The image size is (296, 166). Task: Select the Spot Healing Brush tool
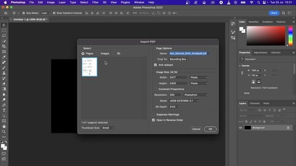[4, 62]
